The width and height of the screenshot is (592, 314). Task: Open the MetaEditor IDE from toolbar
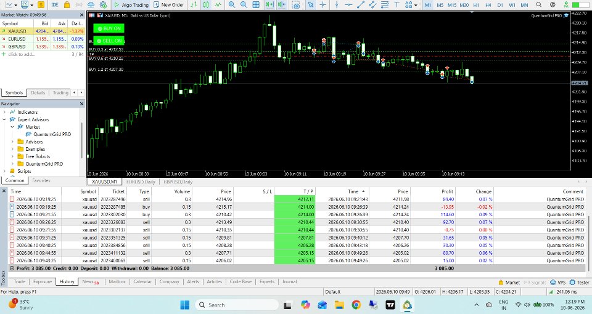click(55, 5)
